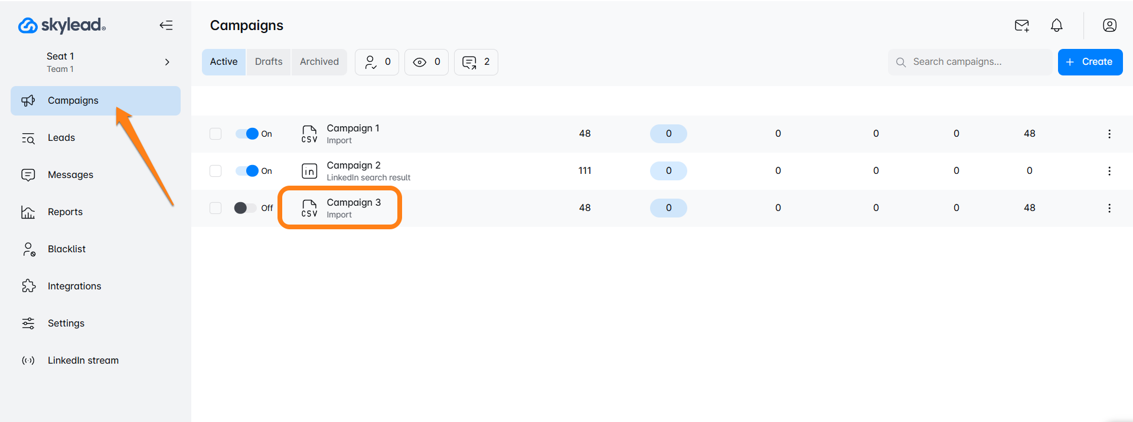Click the Reports chart icon in sidebar

click(28, 212)
